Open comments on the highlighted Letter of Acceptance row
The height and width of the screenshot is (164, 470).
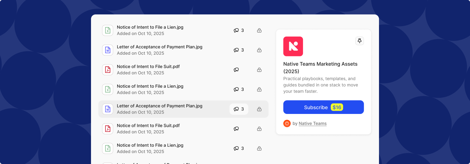[x=239, y=109]
